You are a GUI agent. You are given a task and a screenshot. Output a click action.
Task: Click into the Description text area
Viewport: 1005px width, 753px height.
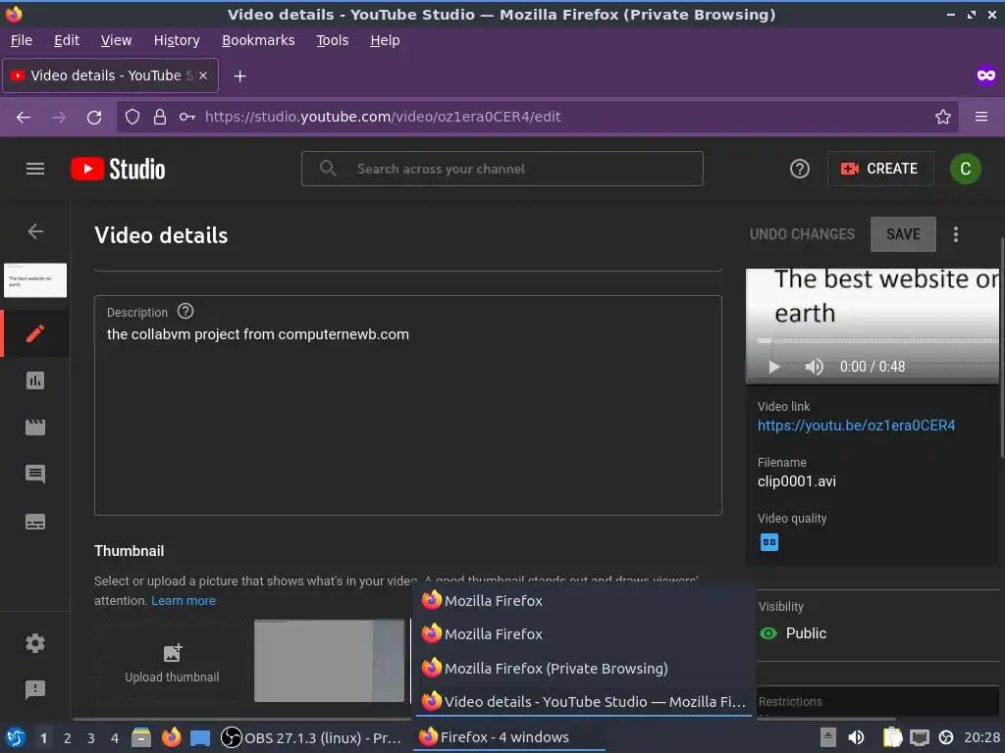(408, 405)
